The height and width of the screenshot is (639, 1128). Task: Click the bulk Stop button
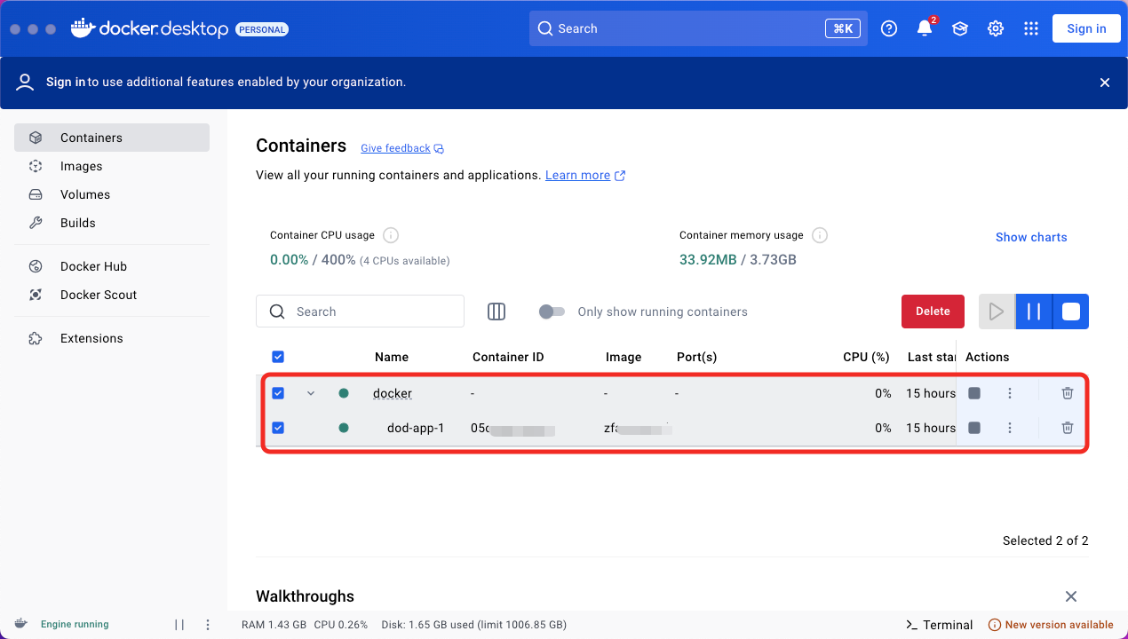(1071, 312)
